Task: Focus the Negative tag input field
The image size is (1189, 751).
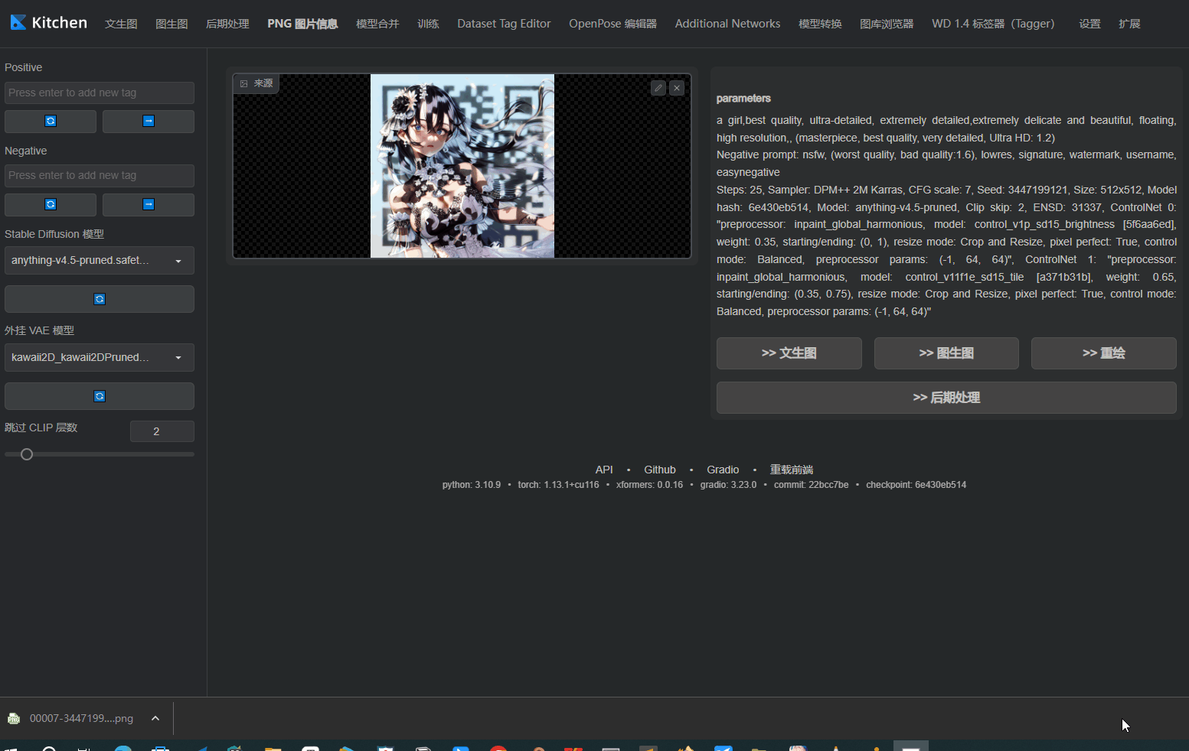Action: click(100, 176)
